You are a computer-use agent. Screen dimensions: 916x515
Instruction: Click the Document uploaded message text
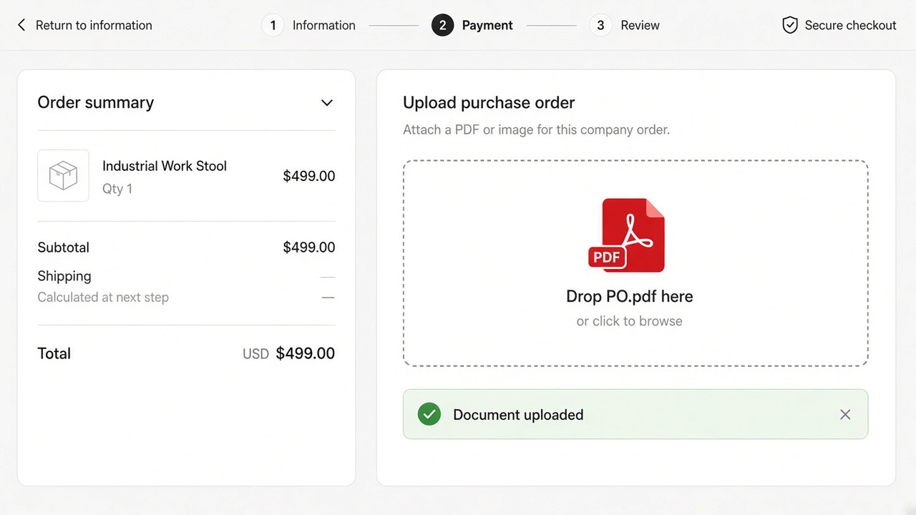[x=518, y=415]
